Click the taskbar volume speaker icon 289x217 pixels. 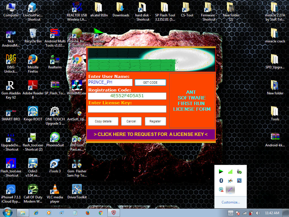(258, 213)
